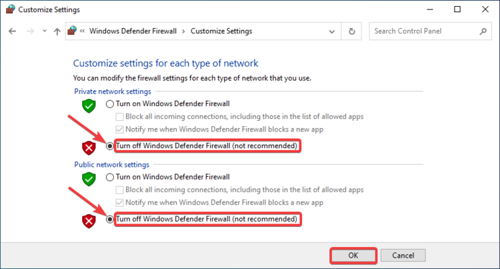Refresh the Customize Settings page

[x=352, y=31]
